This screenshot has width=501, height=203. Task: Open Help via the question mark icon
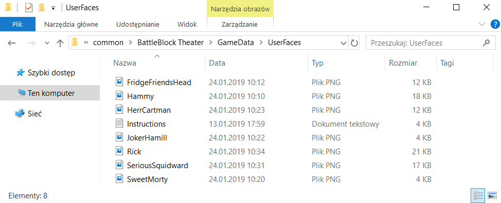click(x=495, y=24)
